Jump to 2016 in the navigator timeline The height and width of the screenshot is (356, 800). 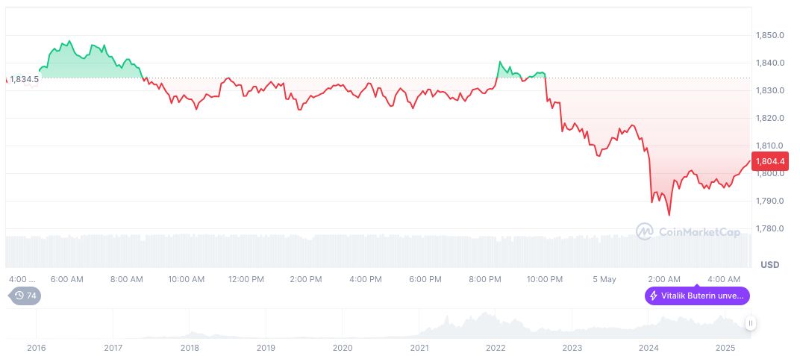point(36,348)
